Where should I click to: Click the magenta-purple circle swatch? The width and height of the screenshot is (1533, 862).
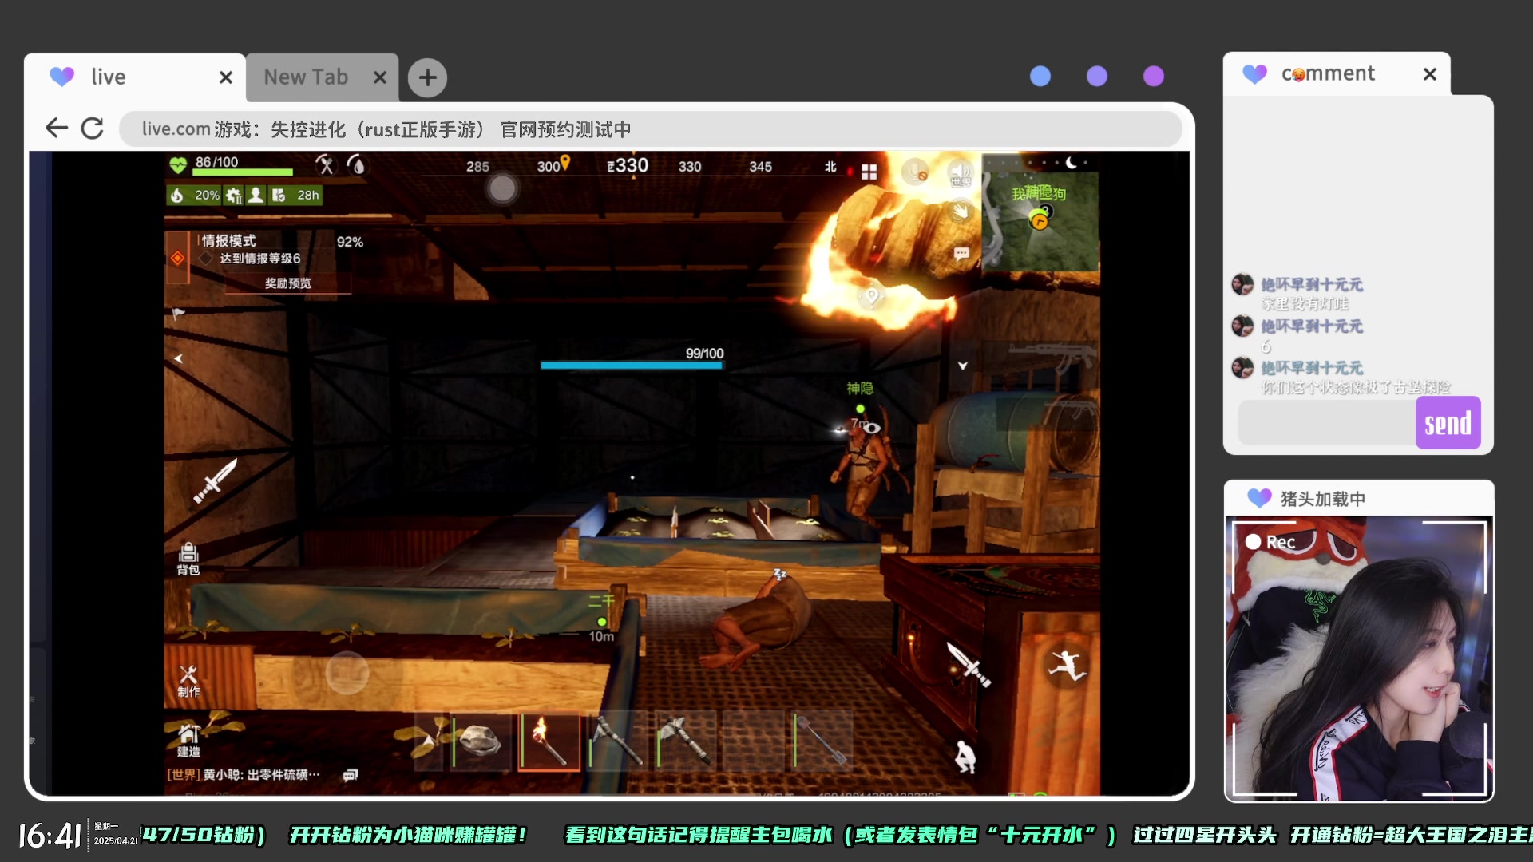1154,76
